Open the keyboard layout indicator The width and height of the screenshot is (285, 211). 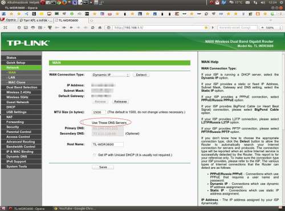(247, 2)
